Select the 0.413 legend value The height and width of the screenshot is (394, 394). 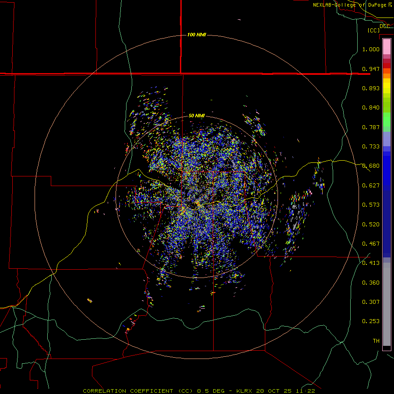point(371,263)
